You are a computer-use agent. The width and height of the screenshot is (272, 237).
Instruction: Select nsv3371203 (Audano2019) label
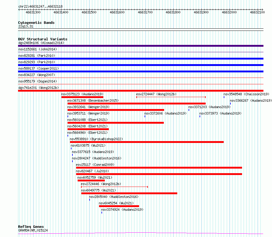209,107
